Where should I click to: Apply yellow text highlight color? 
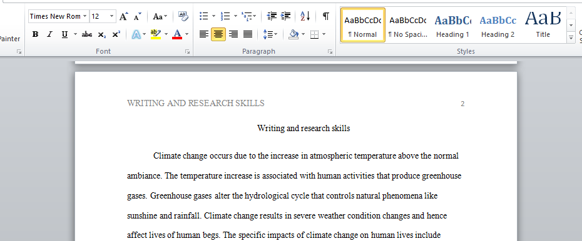tap(156, 34)
